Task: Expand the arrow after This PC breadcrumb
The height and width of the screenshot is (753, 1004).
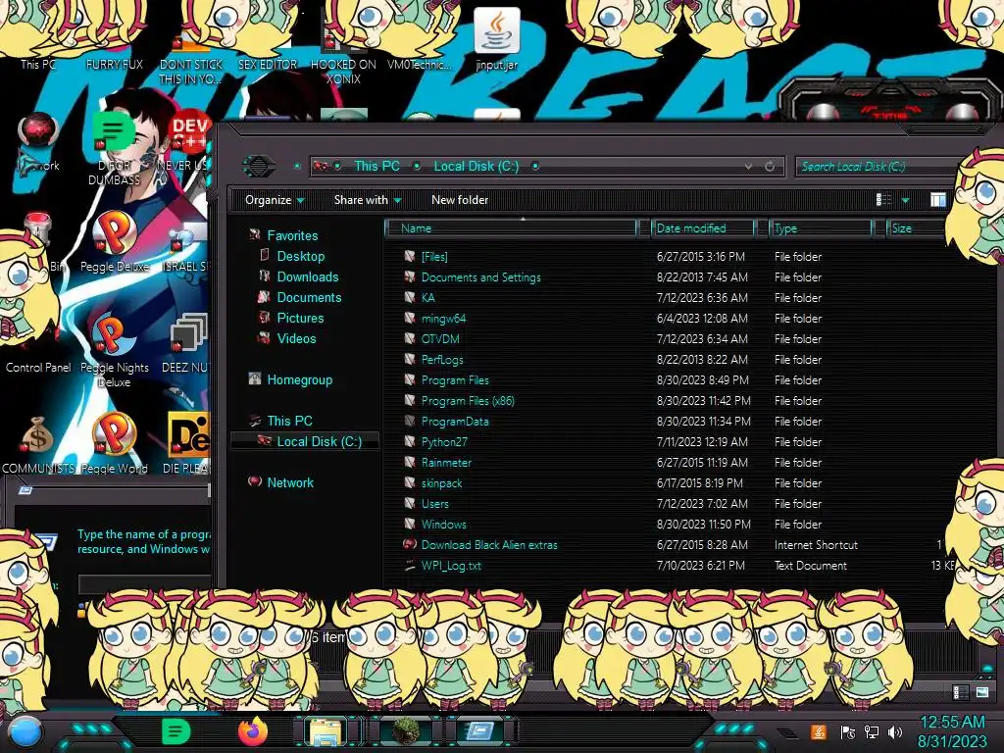Action: [x=417, y=166]
